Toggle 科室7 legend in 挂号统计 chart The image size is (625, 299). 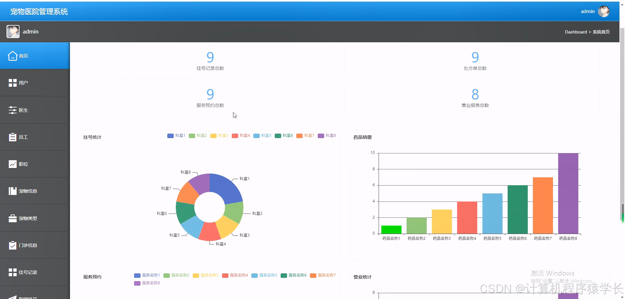[x=305, y=136]
